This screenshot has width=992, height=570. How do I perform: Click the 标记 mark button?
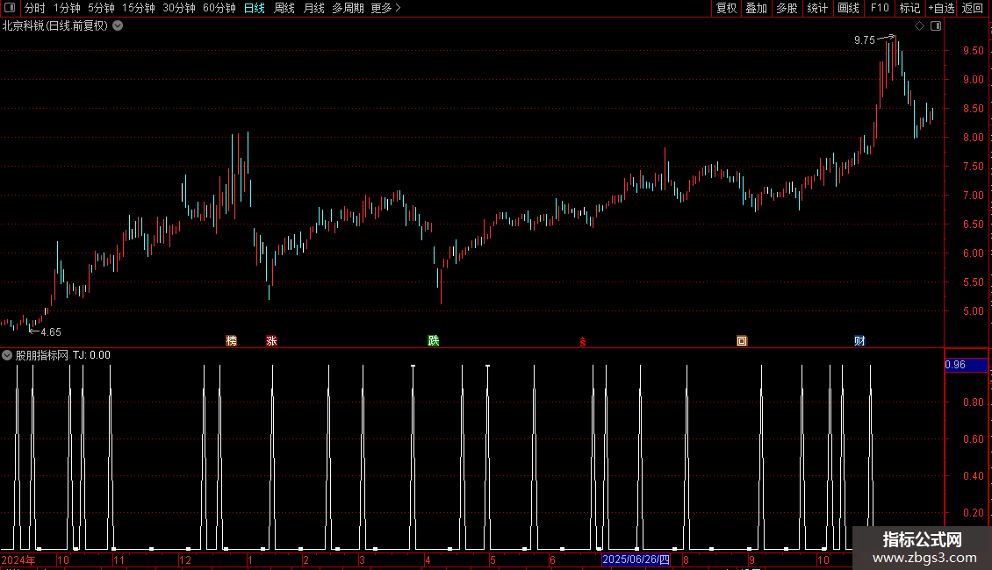pyautogui.click(x=909, y=8)
